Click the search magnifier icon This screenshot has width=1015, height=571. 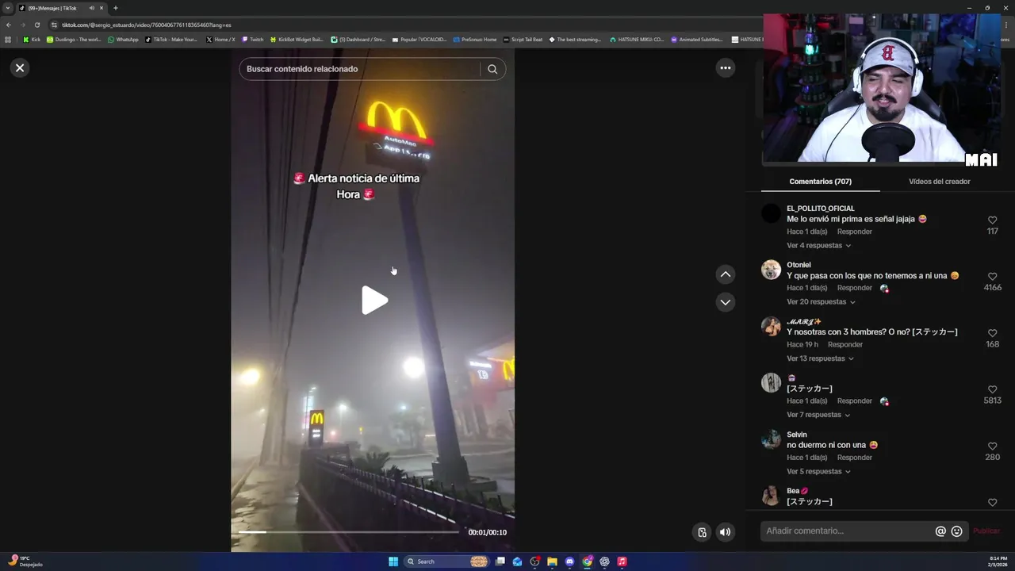(x=492, y=69)
